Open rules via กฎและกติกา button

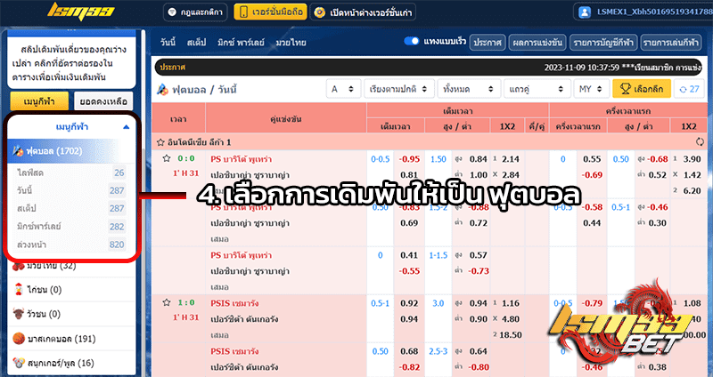pyautogui.click(x=195, y=12)
